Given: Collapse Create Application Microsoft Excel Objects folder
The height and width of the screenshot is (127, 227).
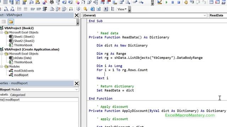Looking at the screenshot, I should (1, 54).
